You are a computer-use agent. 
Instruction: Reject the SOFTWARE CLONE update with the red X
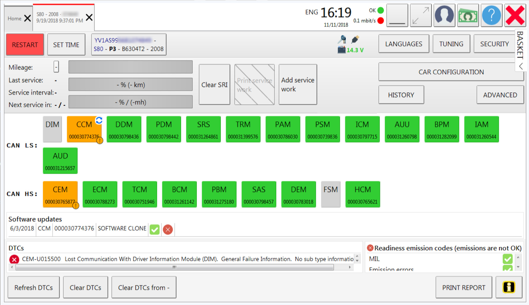(x=168, y=229)
